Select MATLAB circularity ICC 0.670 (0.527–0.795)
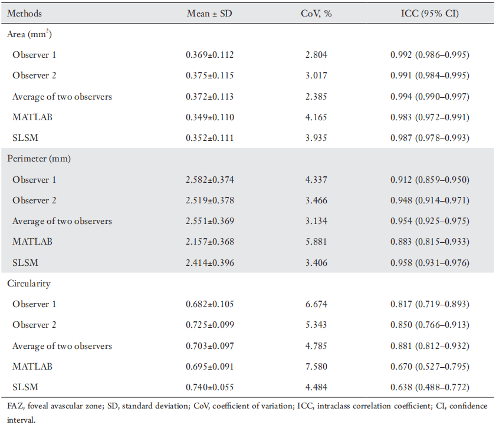The width and height of the screenshot is (496, 425). point(429,367)
